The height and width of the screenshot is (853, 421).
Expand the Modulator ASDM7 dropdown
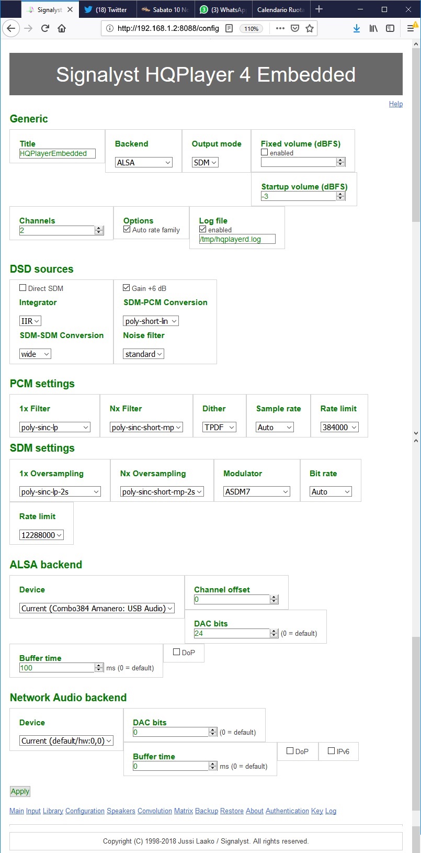coord(257,492)
